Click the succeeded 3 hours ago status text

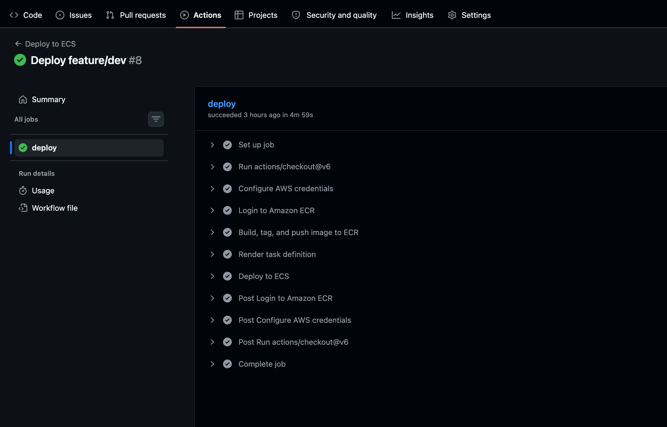coord(260,115)
